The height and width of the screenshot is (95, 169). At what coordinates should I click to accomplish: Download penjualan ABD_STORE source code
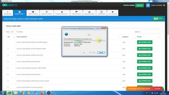pos(145,68)
